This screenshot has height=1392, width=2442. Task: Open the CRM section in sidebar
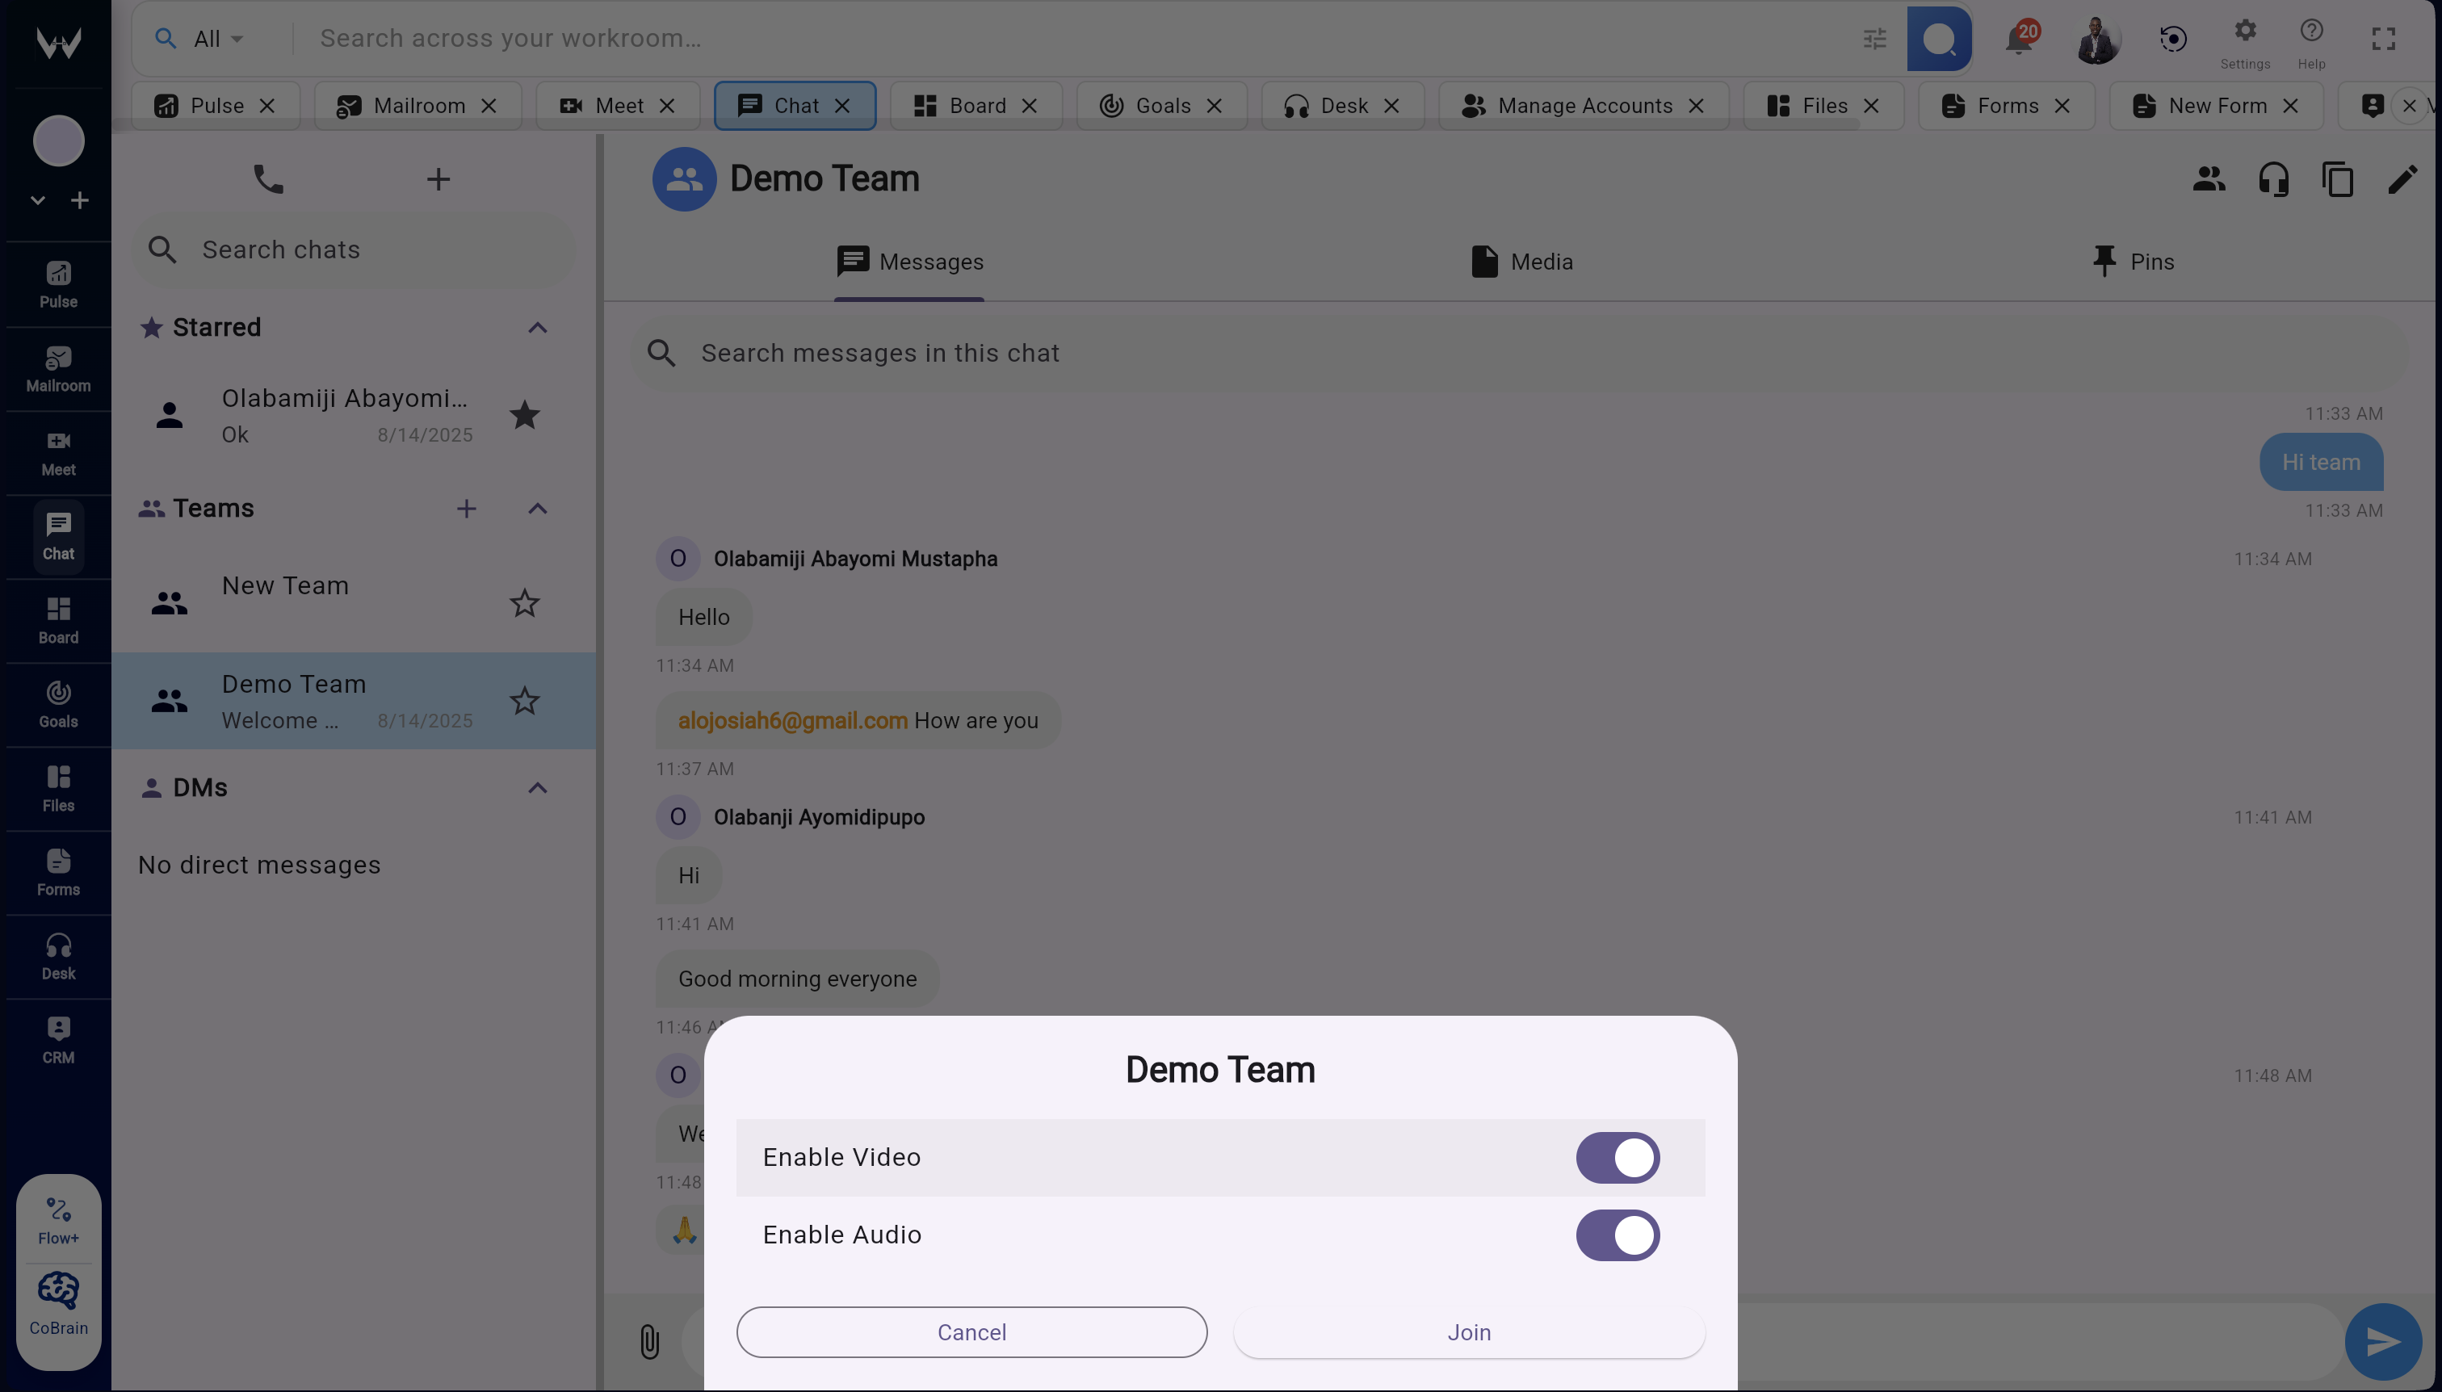point(57,1038)
